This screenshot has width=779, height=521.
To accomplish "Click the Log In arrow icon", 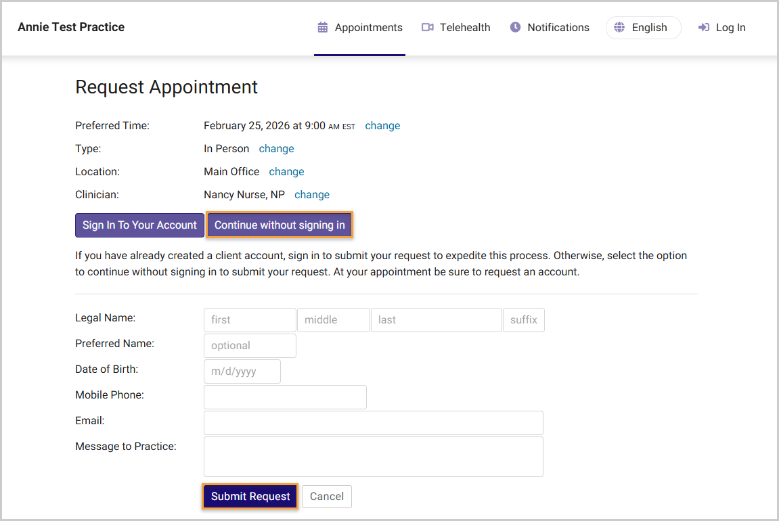I will (703, 27).
